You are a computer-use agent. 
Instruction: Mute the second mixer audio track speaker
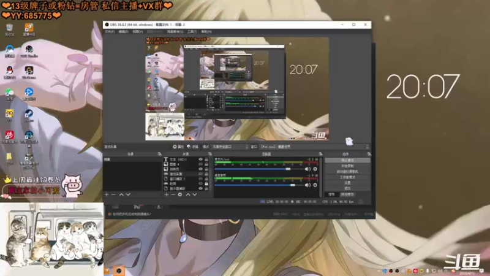coord(307,185)
